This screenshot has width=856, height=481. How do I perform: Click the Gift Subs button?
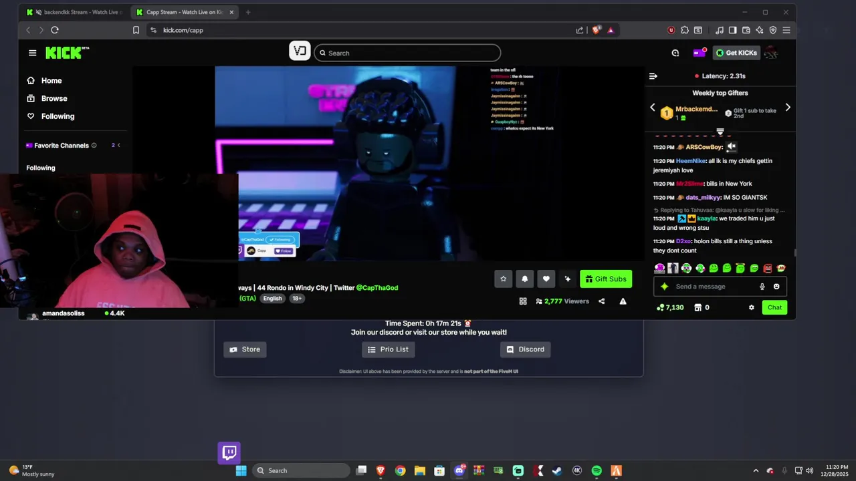click(x=606, y=279)
